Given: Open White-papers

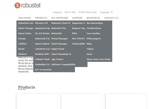Looking at the screenshot, I should (x=94, y=39).
